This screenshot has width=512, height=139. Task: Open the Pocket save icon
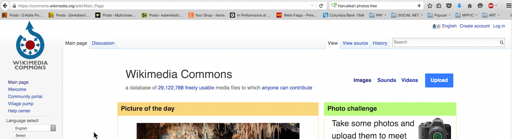tap(449, 6)
